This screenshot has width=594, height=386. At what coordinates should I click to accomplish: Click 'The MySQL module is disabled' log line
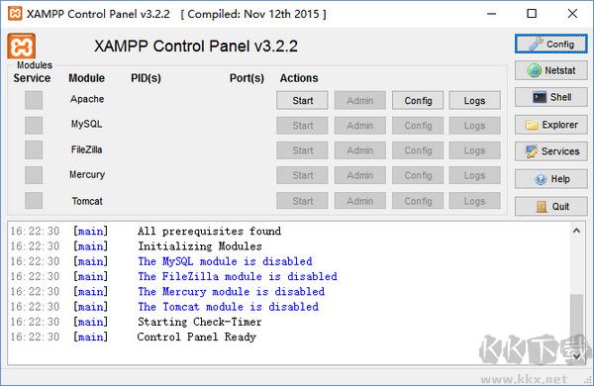[x=225, y=261]
